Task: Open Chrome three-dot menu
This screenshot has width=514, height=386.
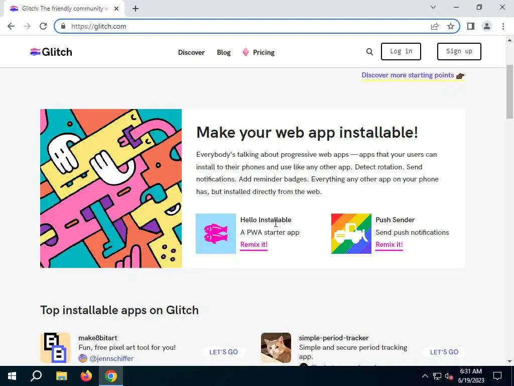Action: tap(503, 26)
